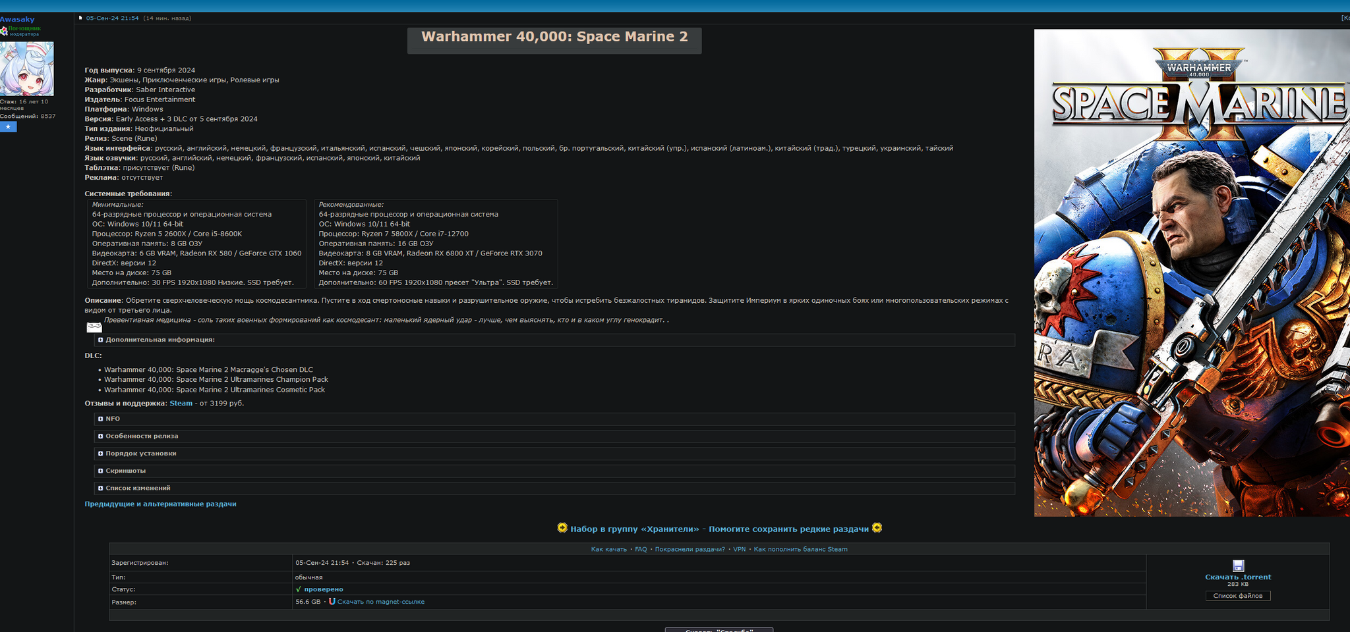Image resolution: width=1350 pixels, height=632 pixels.
Task: Click the Издатель: Focus Entertainment line
Action: click(x=140, y=99)
